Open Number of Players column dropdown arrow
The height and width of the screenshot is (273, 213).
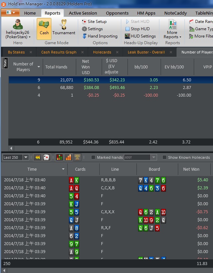[x=39, y=67]
